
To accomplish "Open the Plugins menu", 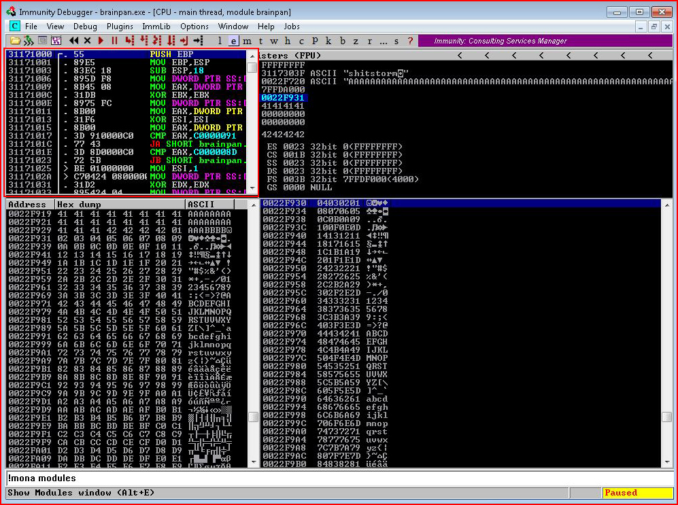I will tap(120, 27).
